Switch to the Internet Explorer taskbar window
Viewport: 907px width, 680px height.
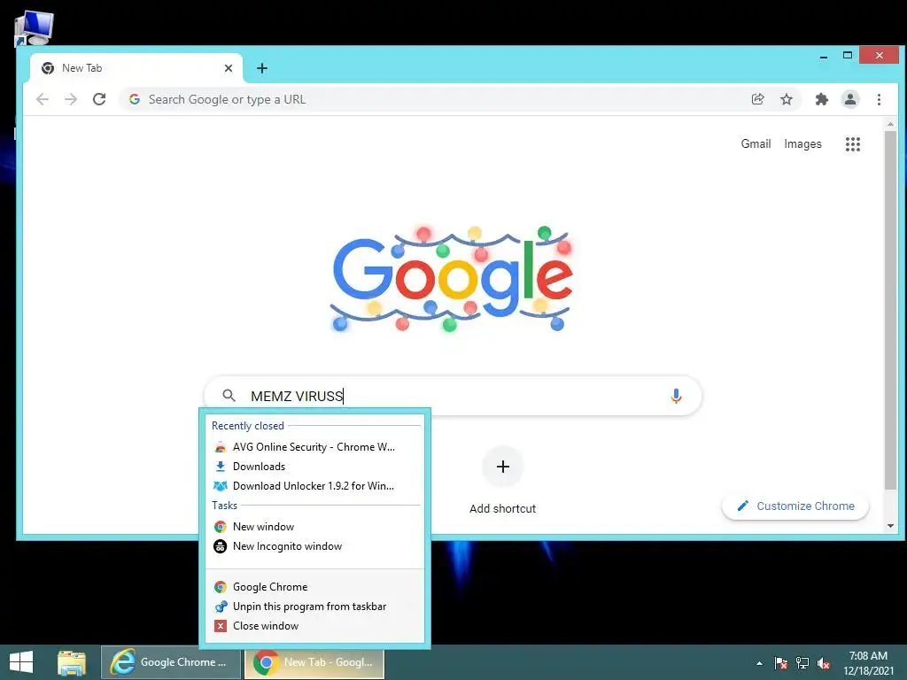[171, 662]
